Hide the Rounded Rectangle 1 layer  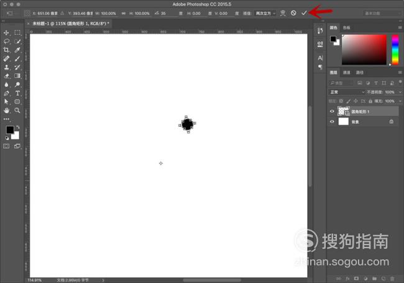[x=332, y=111]
